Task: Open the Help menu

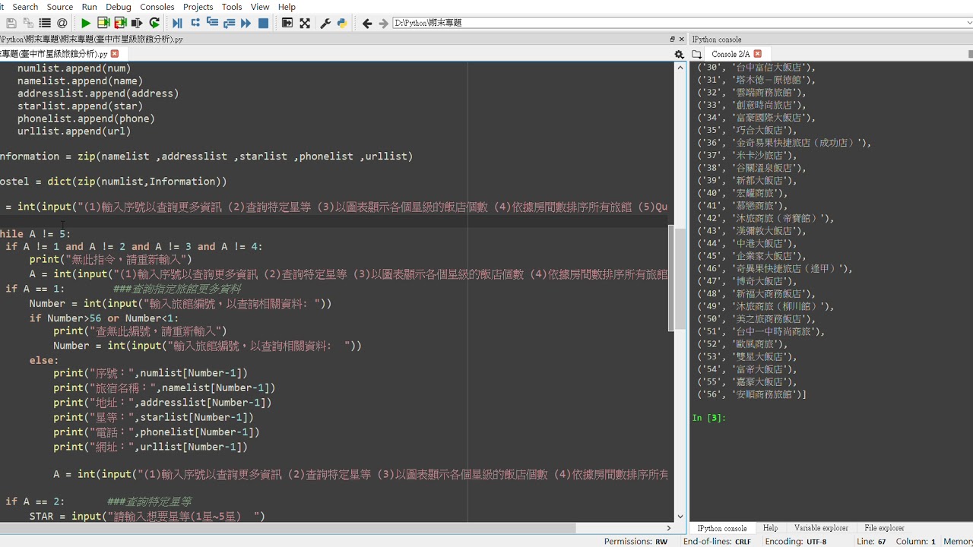Action: 287,7
